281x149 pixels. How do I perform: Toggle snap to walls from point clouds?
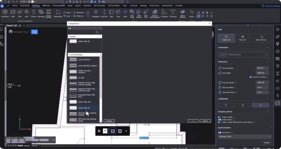220,122
